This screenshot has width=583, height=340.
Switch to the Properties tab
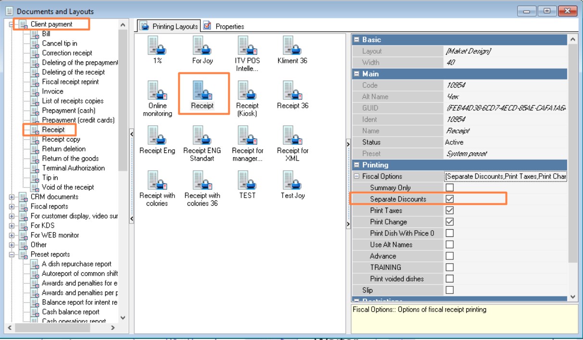click(224, 26)
